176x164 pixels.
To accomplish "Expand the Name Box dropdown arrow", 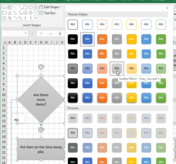I will pos(25,33).
